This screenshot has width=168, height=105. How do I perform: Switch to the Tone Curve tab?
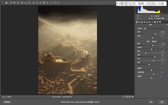[139, 22]
